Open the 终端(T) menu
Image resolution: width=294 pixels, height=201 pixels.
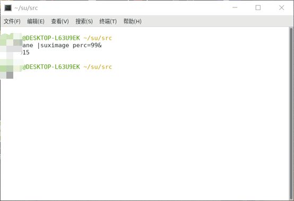[x=108, y=21]
